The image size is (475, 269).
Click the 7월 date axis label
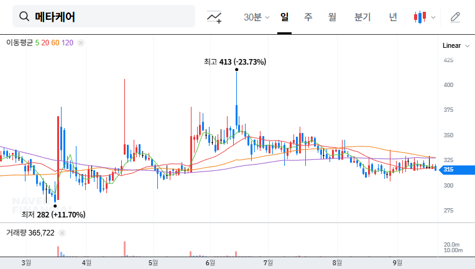pos(268,263)
